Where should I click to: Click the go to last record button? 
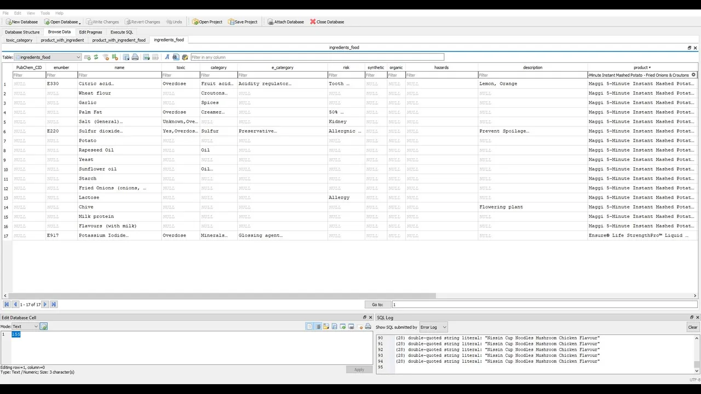[54, 304]
